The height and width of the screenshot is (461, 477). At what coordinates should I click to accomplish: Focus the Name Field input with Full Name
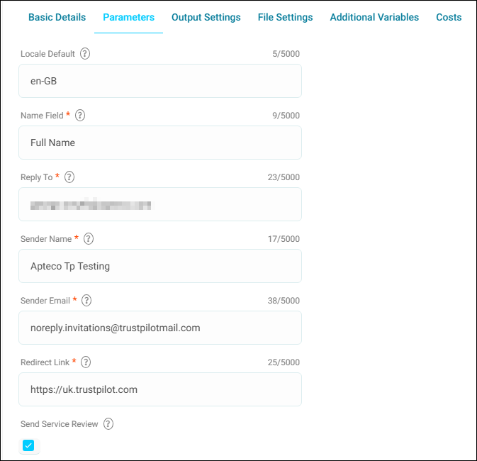[160, 143]
